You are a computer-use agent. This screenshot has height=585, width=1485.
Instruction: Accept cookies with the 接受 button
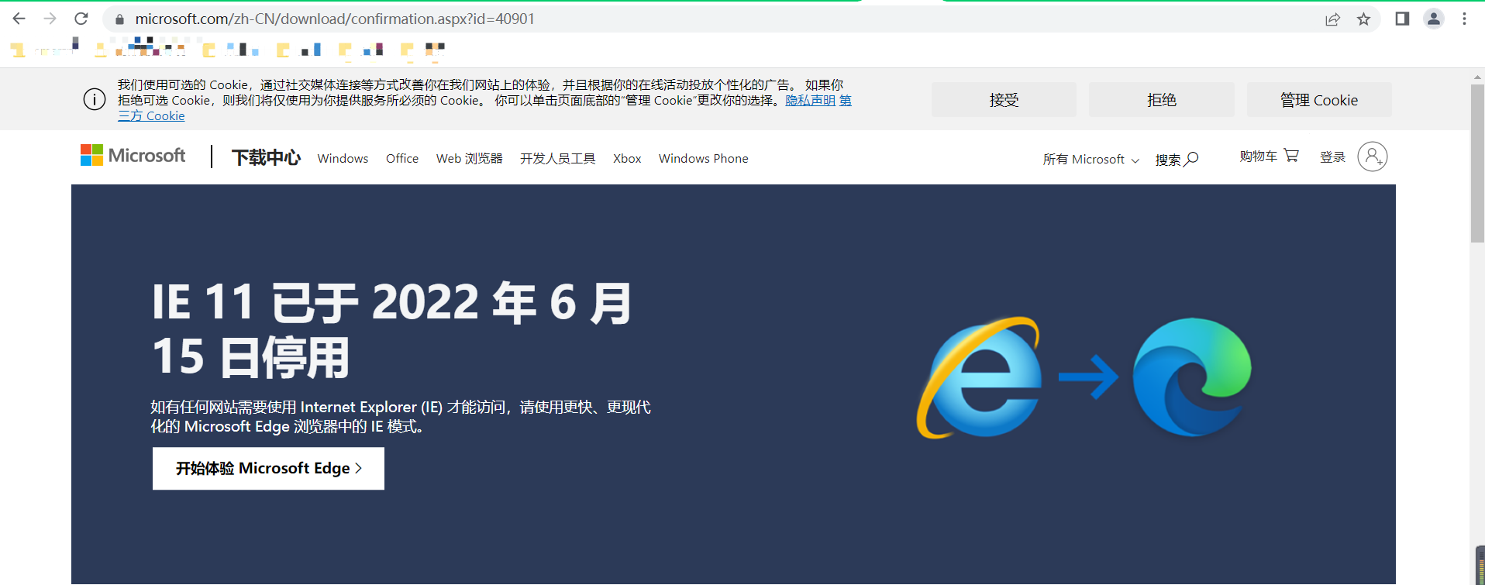1004,100
